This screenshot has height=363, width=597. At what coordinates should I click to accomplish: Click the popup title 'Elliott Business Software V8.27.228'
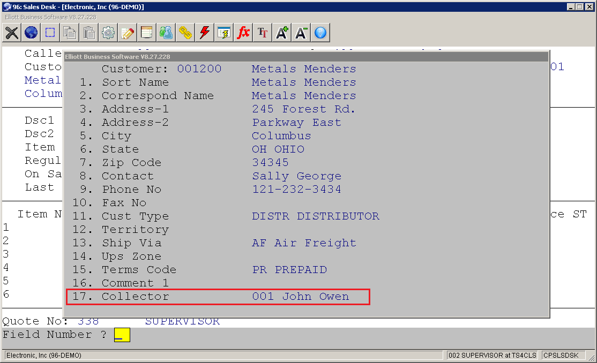coord(117,57)
